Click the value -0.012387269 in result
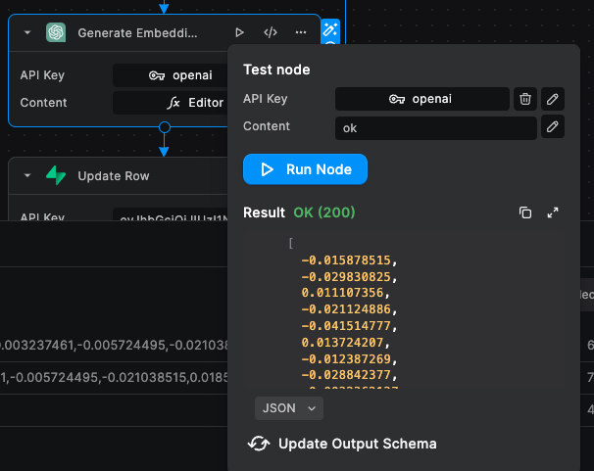Screen dimensions: 594x471 pos(346,358)
